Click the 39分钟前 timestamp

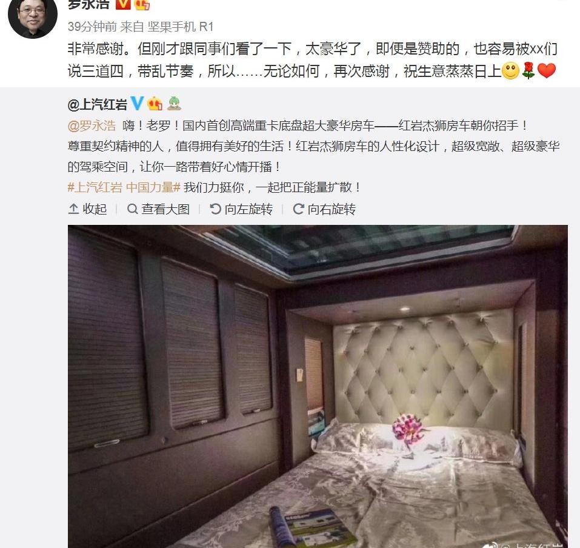tap(92, 26)
